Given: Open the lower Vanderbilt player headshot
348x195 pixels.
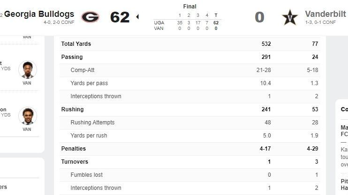Looking at the screenshot, I should [27, 116].
